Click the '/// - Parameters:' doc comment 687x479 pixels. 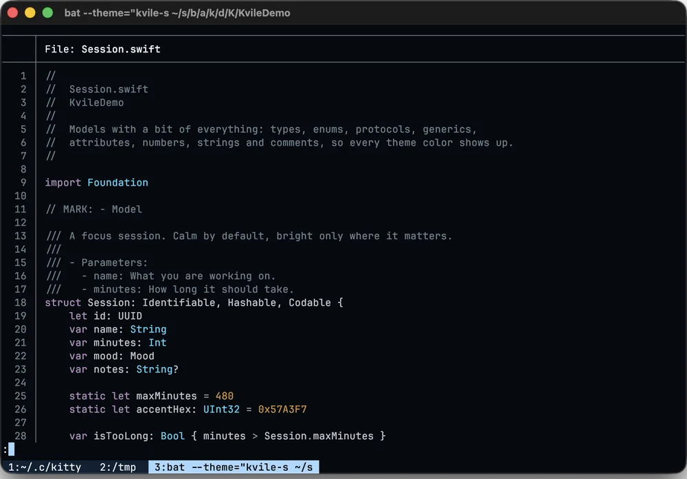[97, 263]
